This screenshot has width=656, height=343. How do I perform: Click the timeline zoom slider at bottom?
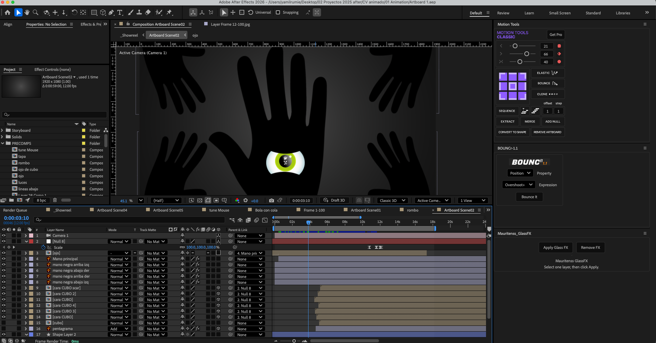pyautogui.click(x=294, y=341)
